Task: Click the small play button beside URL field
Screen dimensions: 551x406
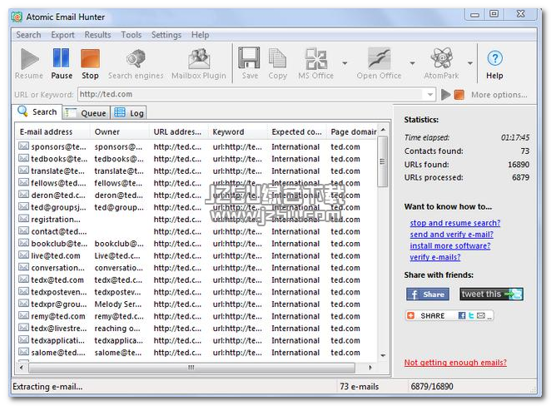Action: pyautogui.click(x=446, y=95)
